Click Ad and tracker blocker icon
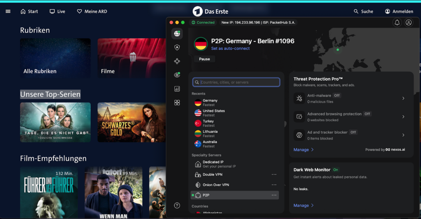Image resolution: width=421 pixels, height=219 pixels. [299, 135]
